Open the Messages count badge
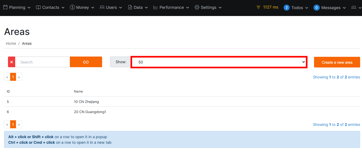 (x=316, y=7)
